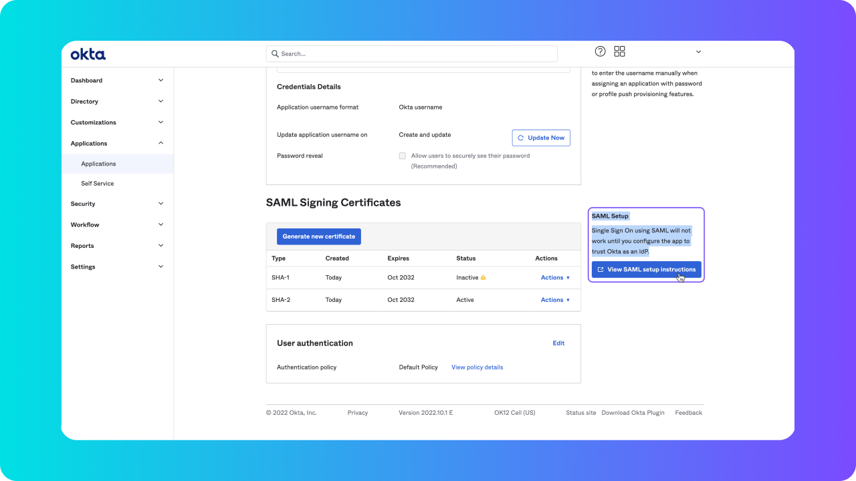Expand the Workflow menu chevron
This screenshot has width=856, height=481.
point(160,224)
